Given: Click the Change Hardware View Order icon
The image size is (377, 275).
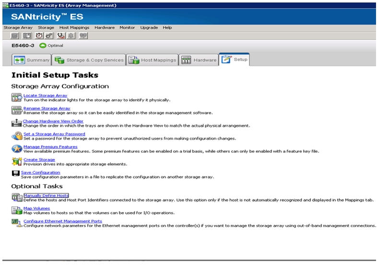Looking at the screenshot, I should click(16, 123).
